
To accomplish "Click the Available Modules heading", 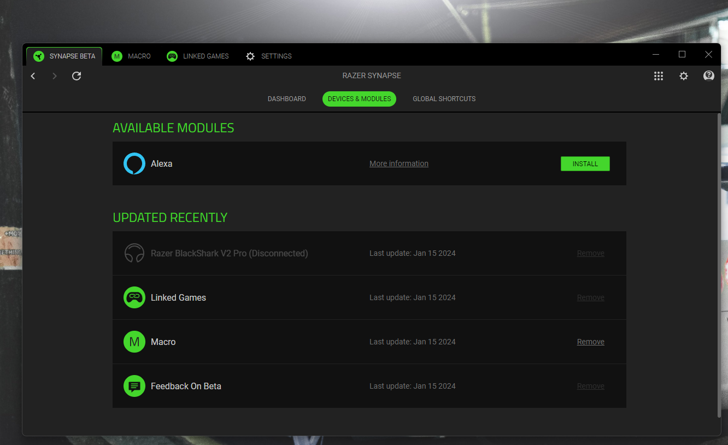I will click(x=173, y=128).
